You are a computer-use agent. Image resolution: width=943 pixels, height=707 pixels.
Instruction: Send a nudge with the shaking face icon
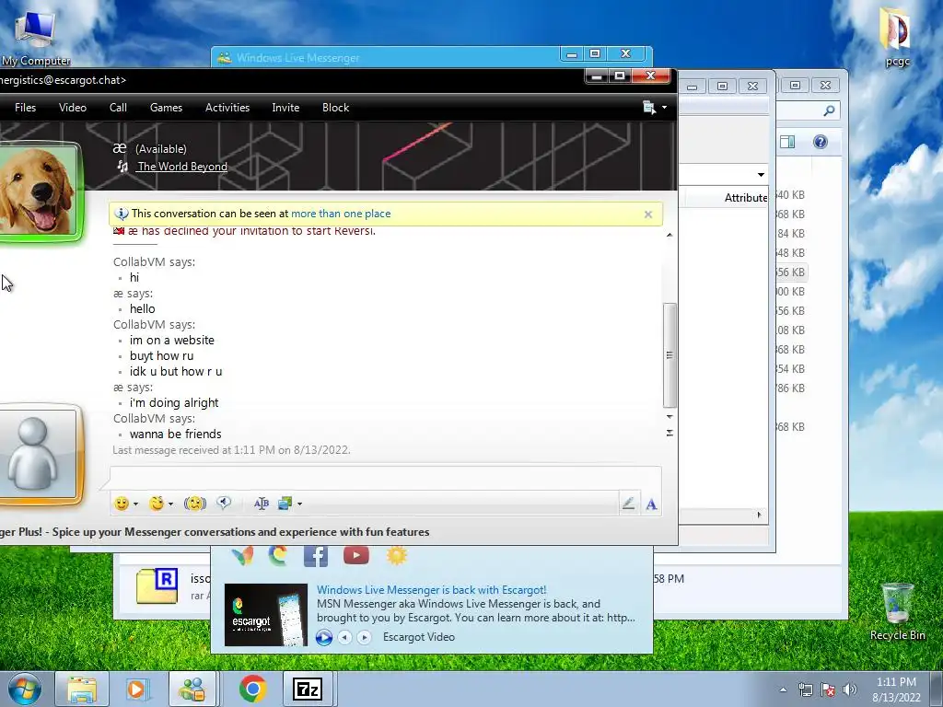195,504
